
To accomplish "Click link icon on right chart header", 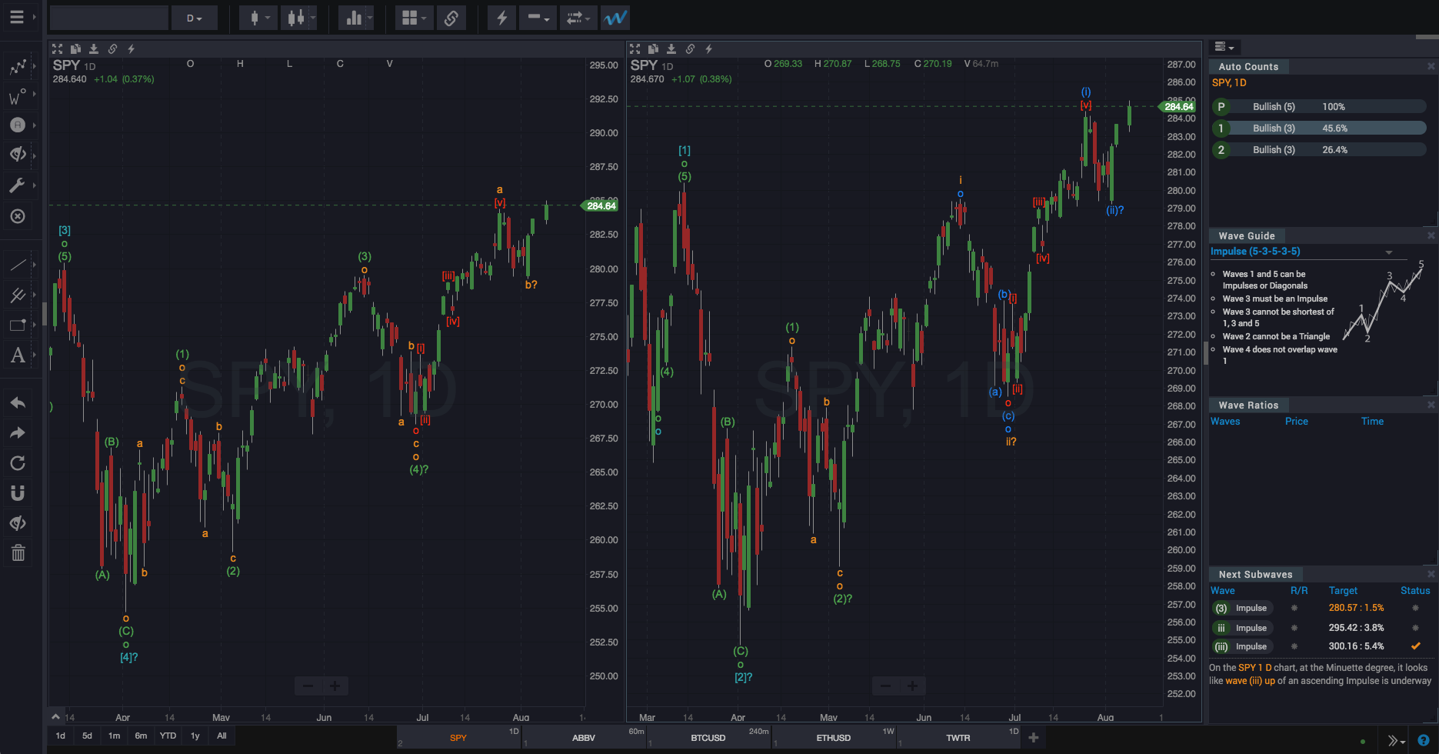I will (690, 48).
